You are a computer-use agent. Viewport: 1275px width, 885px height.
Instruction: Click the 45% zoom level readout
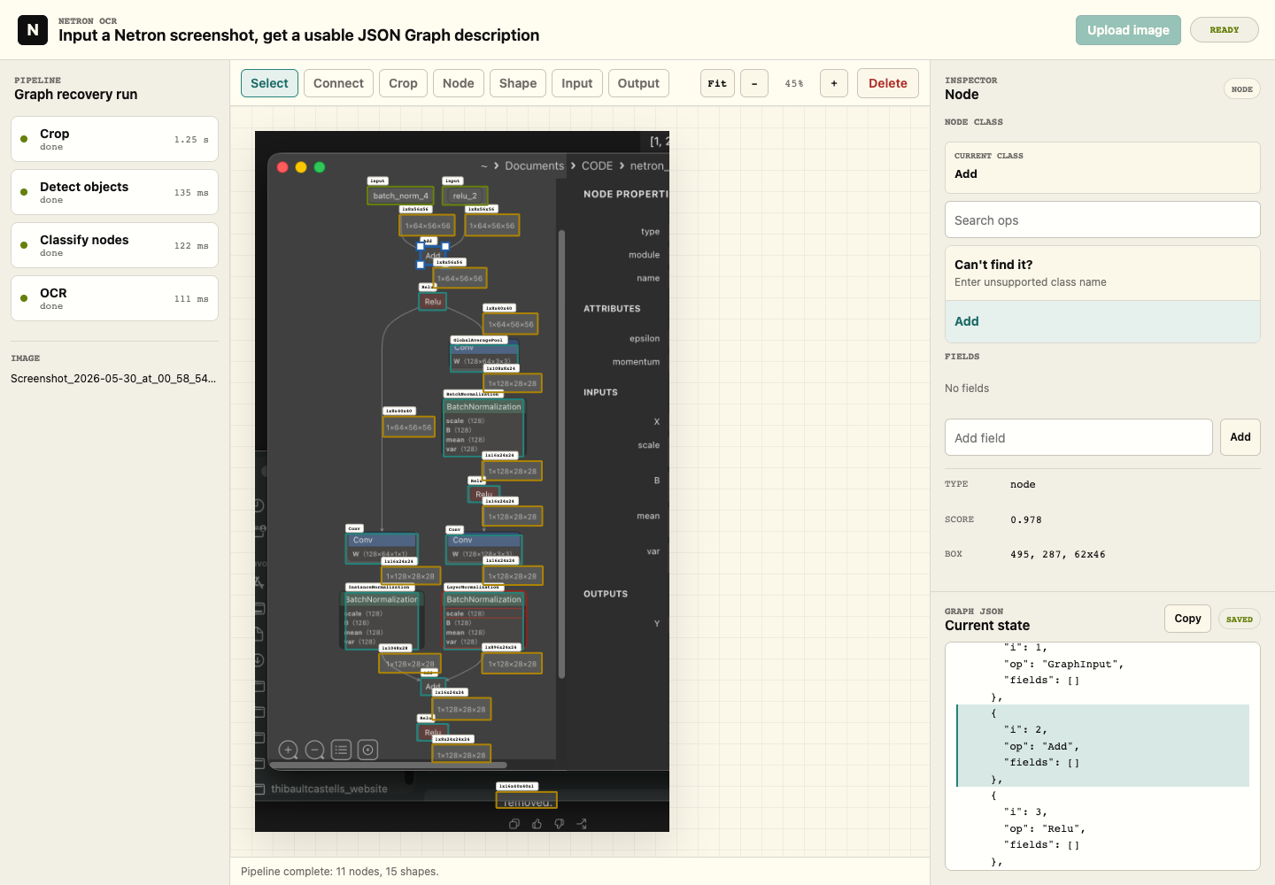794,84
